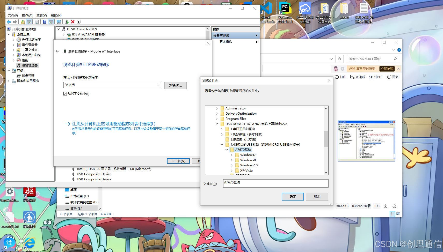The height and width of the screenshot is (252, 443).
Task: Click 让我从计算机上的可用驱动程序列表中选取 link
Action: point(114,124)
